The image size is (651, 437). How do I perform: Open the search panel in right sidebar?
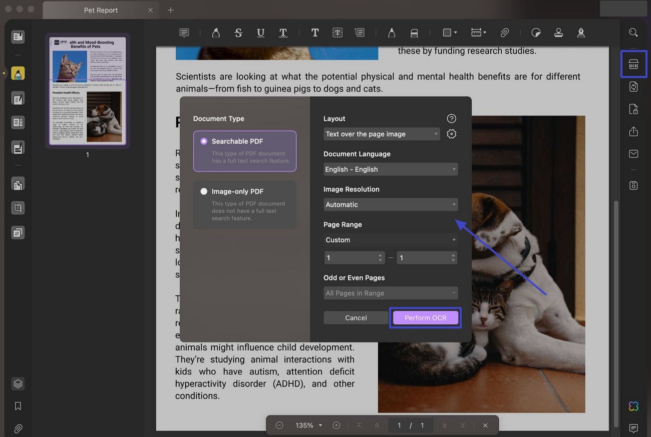point(633,32)
